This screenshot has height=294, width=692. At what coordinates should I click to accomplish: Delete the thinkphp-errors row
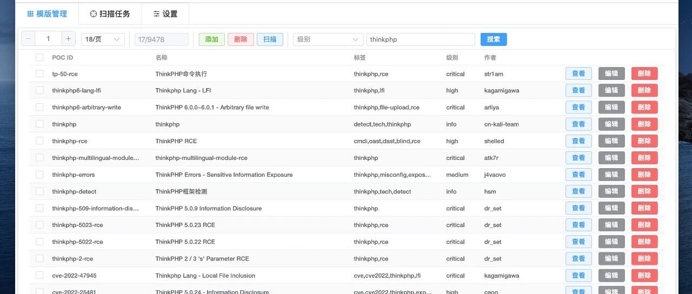pos(644,175)
